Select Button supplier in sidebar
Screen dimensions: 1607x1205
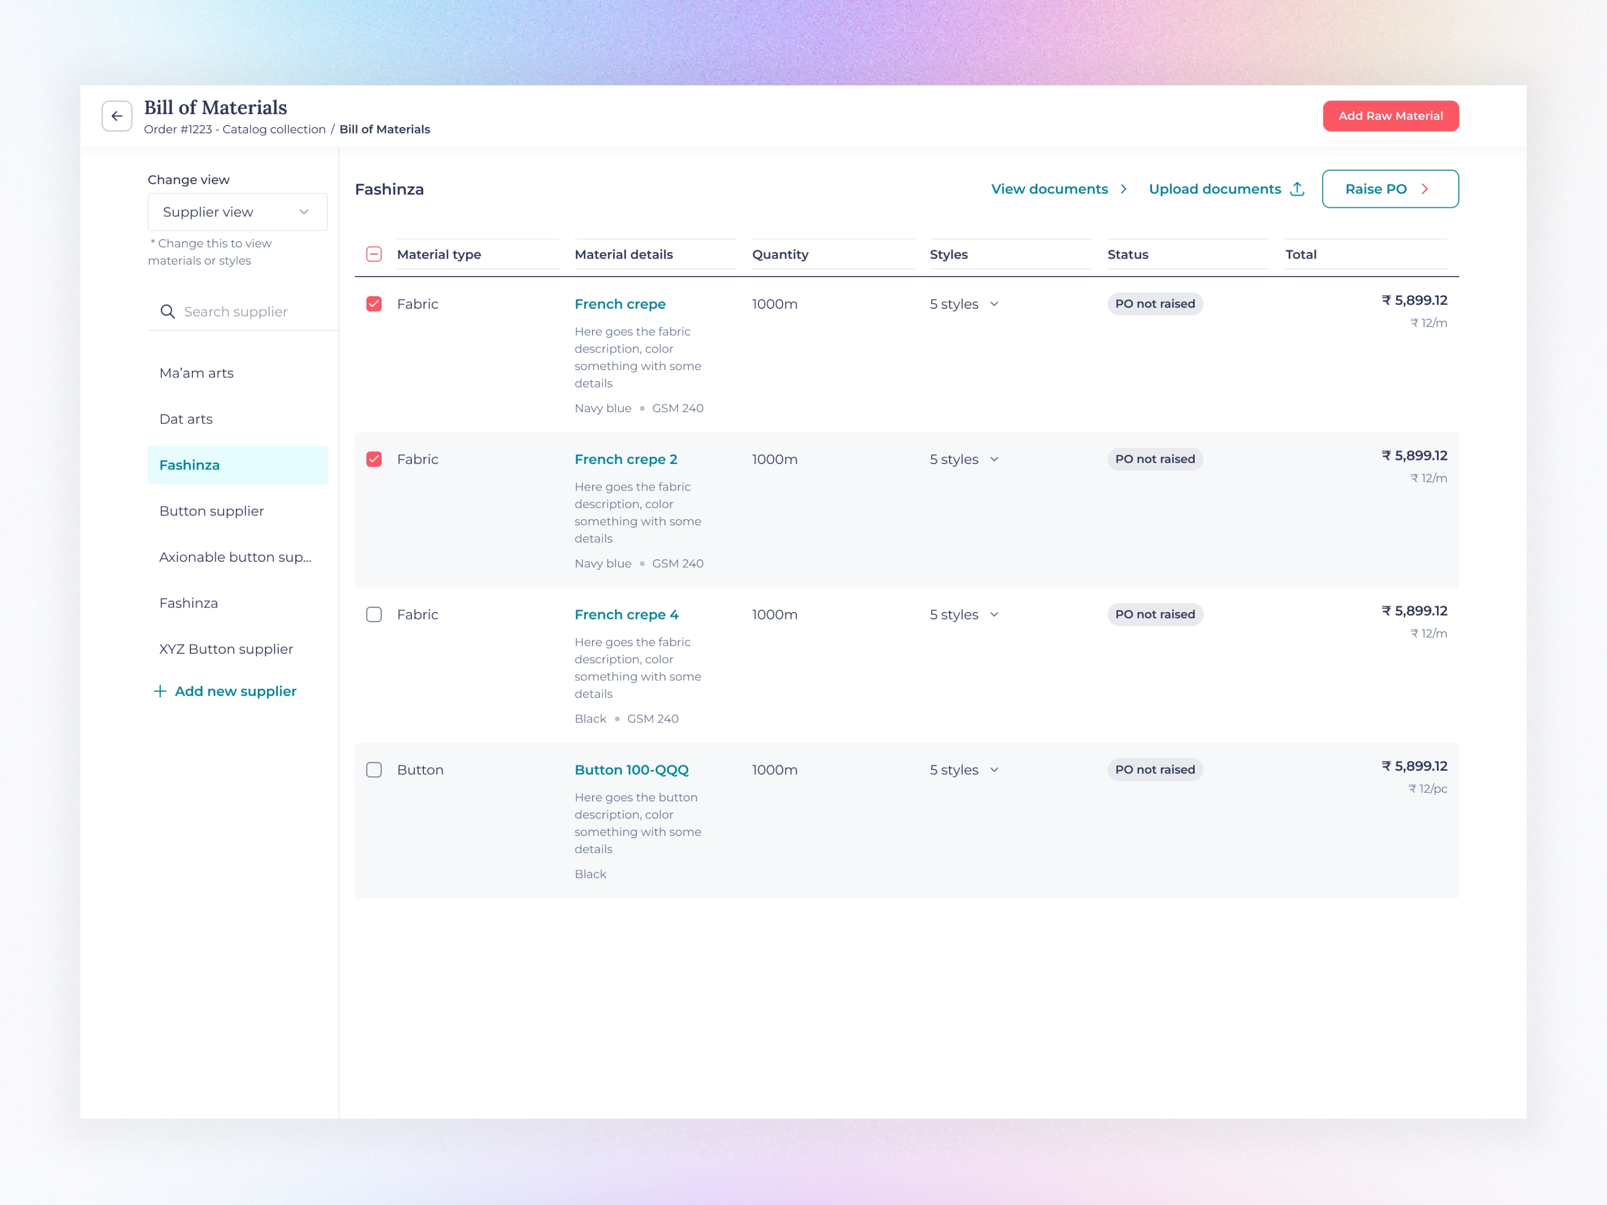click(211, 511)
